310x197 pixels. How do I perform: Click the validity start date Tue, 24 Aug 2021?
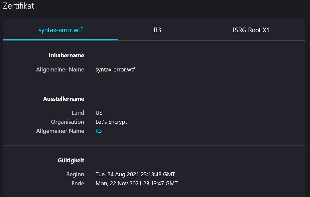(135, 174)
